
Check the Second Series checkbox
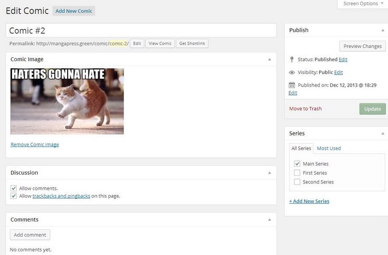point(297,182)
